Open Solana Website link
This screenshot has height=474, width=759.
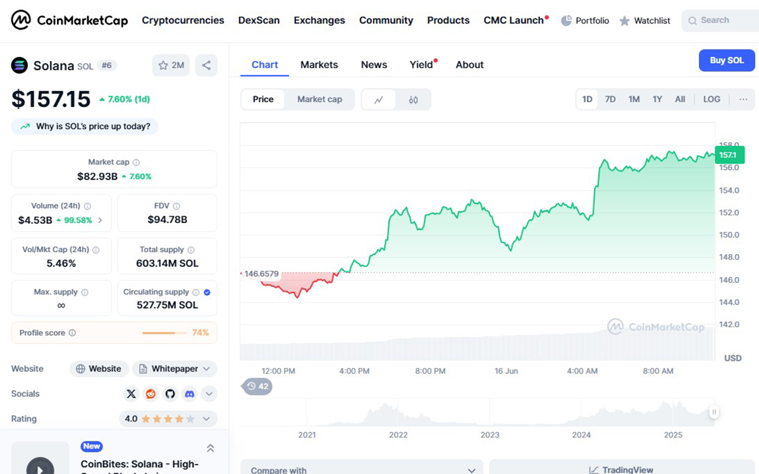click(x=99, y=368)
